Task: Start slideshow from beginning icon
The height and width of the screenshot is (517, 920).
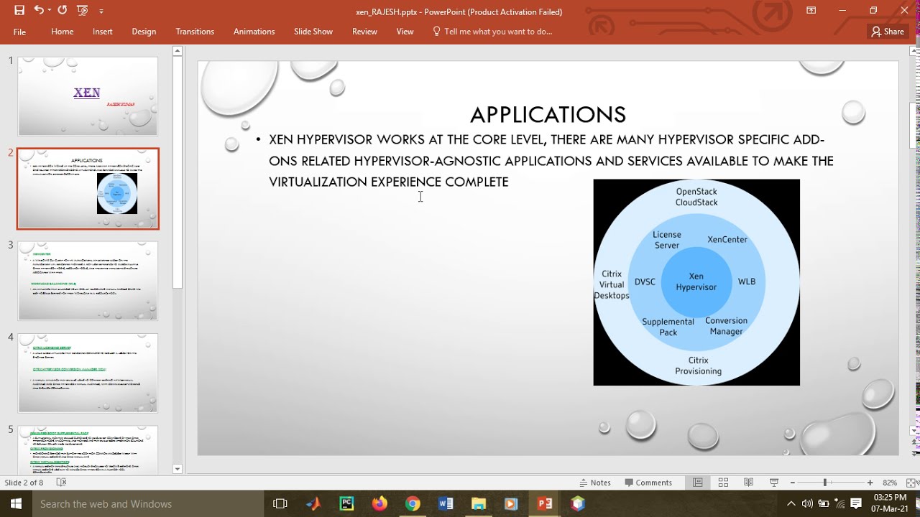Action: point(83,11)
